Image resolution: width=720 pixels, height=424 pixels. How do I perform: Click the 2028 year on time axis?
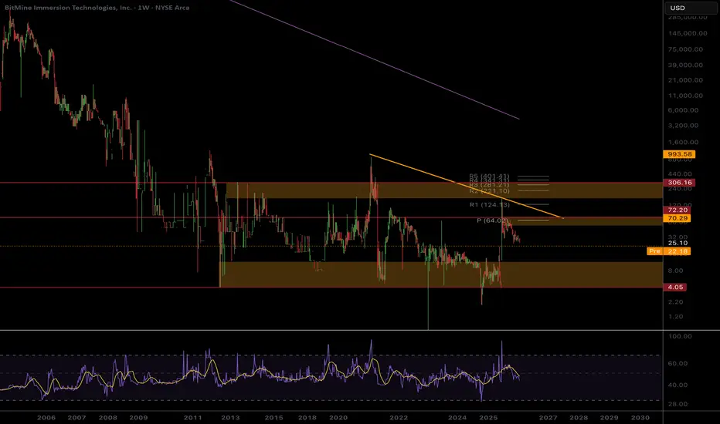pos(579,418)
